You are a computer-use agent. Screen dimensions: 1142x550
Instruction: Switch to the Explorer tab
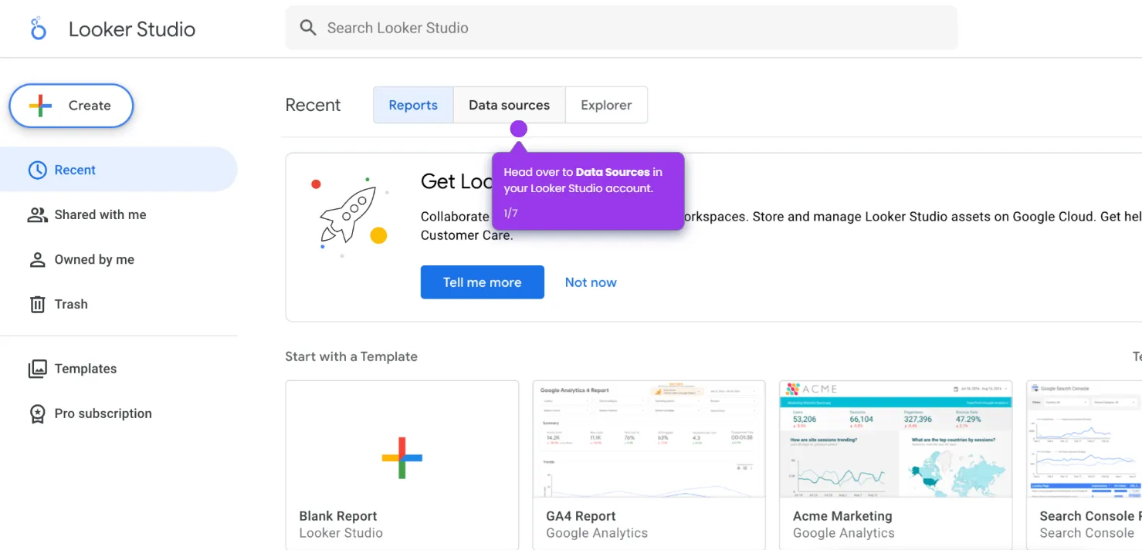(x=606, y=105)
